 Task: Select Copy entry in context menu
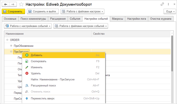(39, 61)
